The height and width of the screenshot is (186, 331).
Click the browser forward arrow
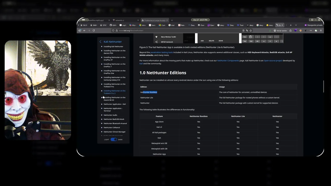click(89, 30)
